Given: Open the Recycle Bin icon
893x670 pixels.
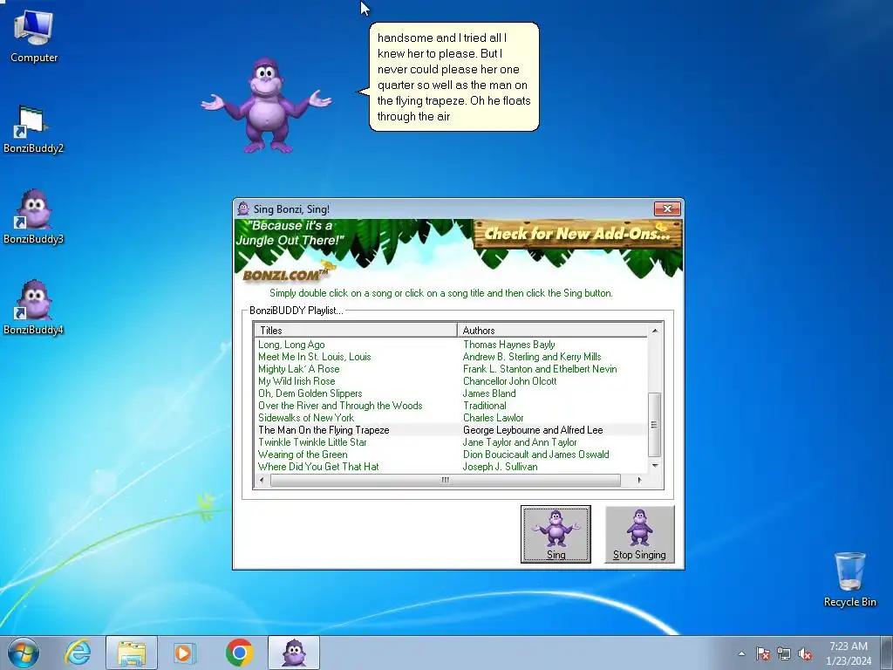Looking at the screenshot, I should [849, 579].
